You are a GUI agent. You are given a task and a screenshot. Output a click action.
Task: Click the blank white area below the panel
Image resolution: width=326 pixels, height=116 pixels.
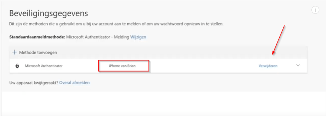(163, 104)
